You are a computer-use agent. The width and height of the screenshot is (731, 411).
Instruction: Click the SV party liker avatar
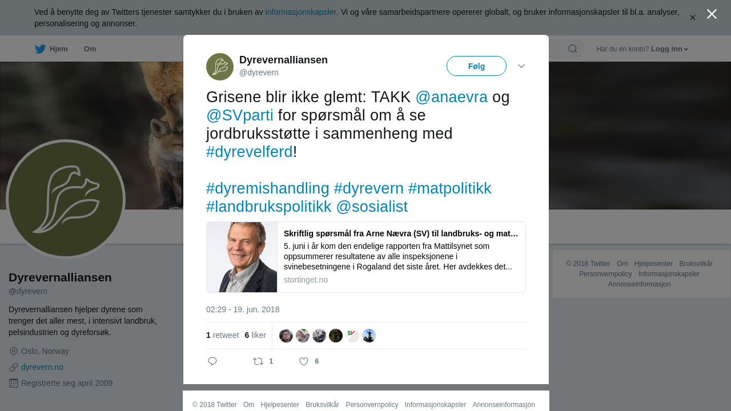[x=352, y=336]
